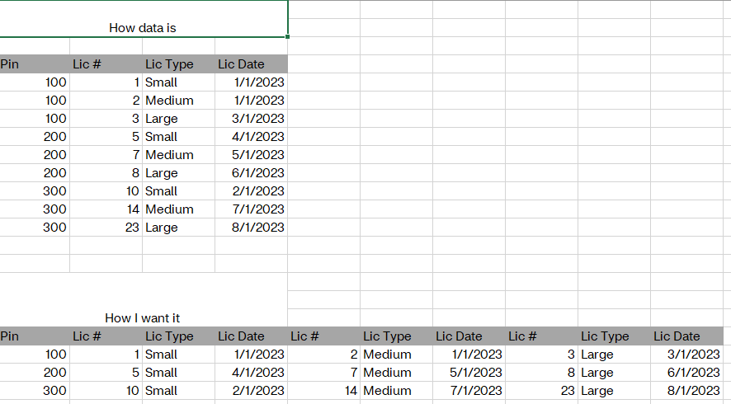Image resolution: width=731 pixels, height=404 pixels.
Task: Select the "Lic Type" header in the upper table
Action: tap(170, 63)
